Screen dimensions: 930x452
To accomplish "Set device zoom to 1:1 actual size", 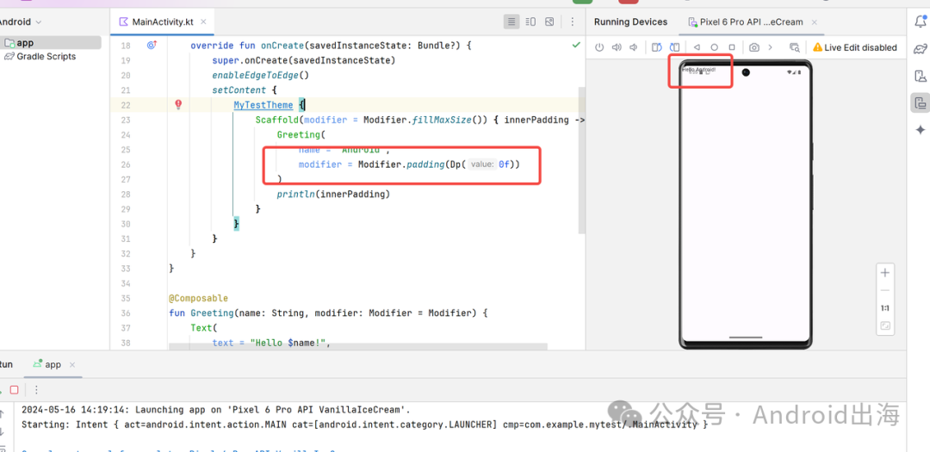I will pyautogui.click(x=885, y=308).
